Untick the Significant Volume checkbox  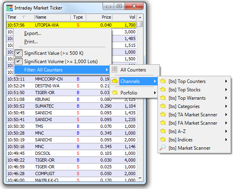pyautogui.click(x=18, y=61)
